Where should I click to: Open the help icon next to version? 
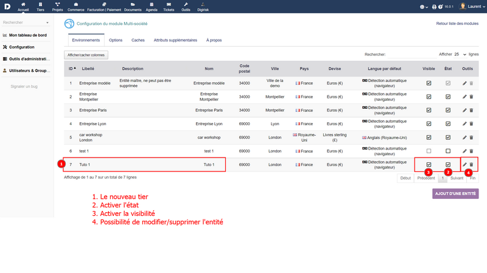click(440, 7)
